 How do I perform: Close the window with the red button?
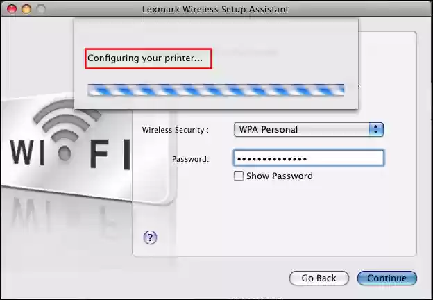[x=12, y=9]
